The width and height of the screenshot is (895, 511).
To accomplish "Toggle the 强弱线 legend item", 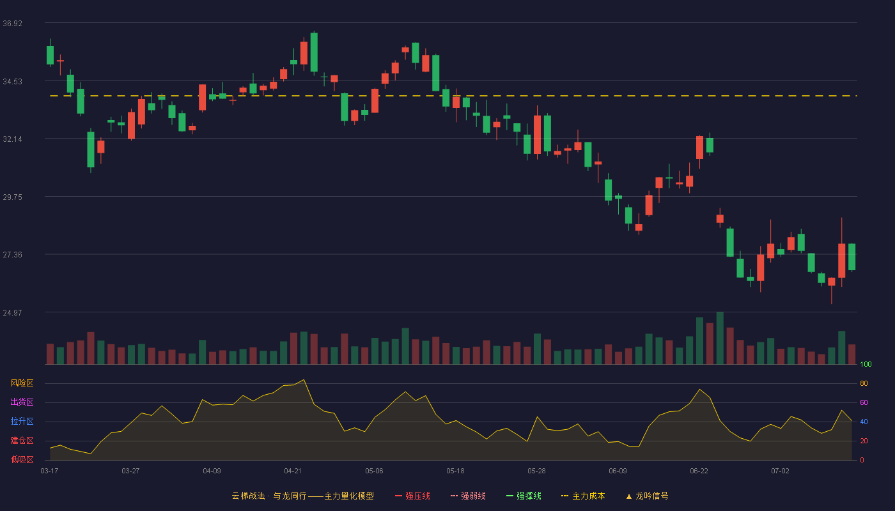I will tap(468, 496).
